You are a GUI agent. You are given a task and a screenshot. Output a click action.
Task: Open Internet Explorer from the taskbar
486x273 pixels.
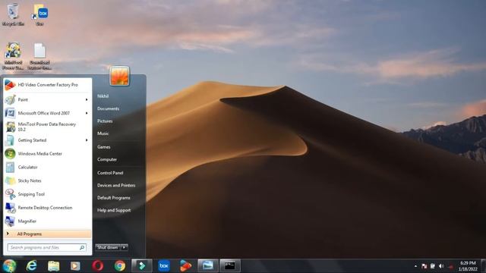pyautogui.click(x=31, y=266)
